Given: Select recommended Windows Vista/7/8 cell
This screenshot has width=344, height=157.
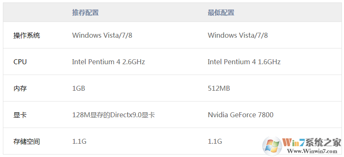Looking at the screenshot, I should click(x=102, y=35).
